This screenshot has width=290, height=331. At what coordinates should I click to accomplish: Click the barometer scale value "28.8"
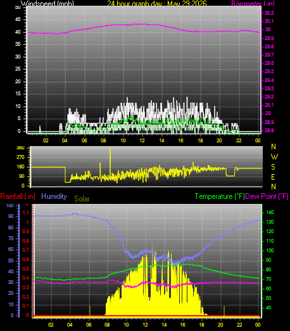269,130
